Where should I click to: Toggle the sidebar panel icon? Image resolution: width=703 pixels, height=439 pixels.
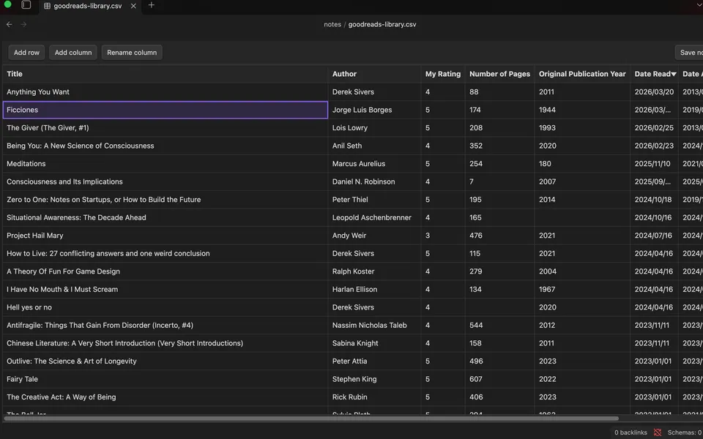tap(26, 5)
